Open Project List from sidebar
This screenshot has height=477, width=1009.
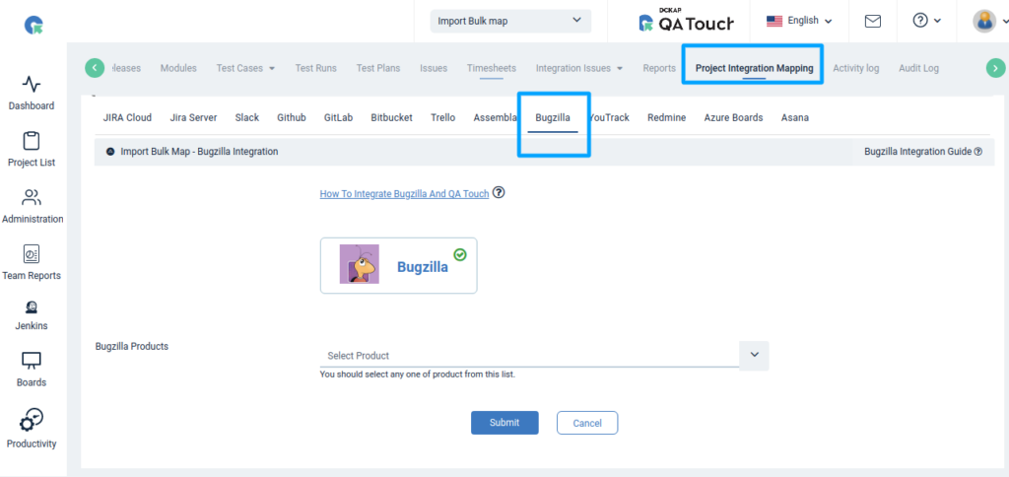coord(32,142)
